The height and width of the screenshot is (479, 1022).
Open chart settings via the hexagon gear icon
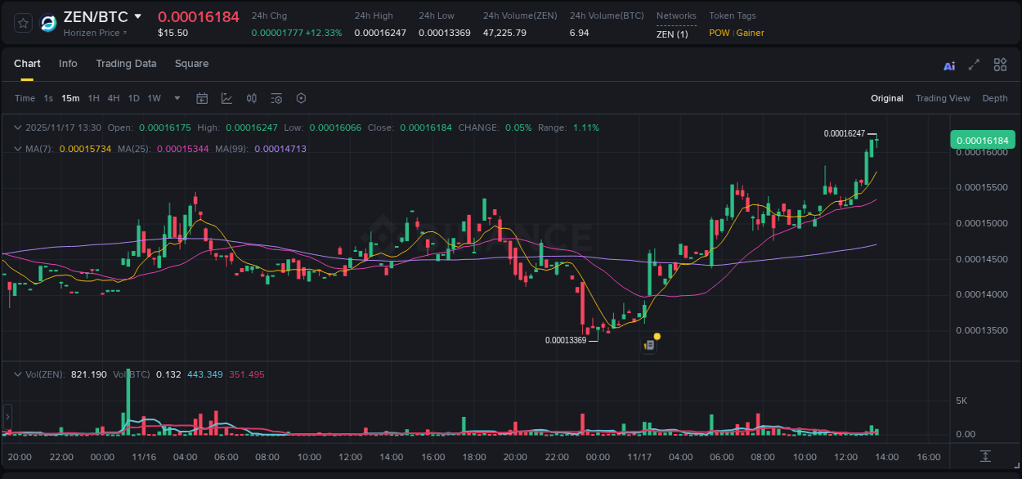click(301, 98)
